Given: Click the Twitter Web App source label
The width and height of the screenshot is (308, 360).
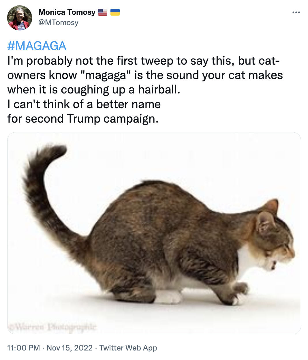Looking at the screenshot, I should [x=128, y=348].
